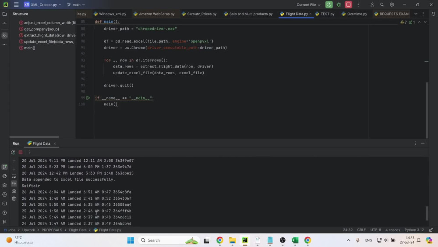438x247 pixels.
Task: Open Python 3.12 interpreter selector
Action: tap(414, 230)
